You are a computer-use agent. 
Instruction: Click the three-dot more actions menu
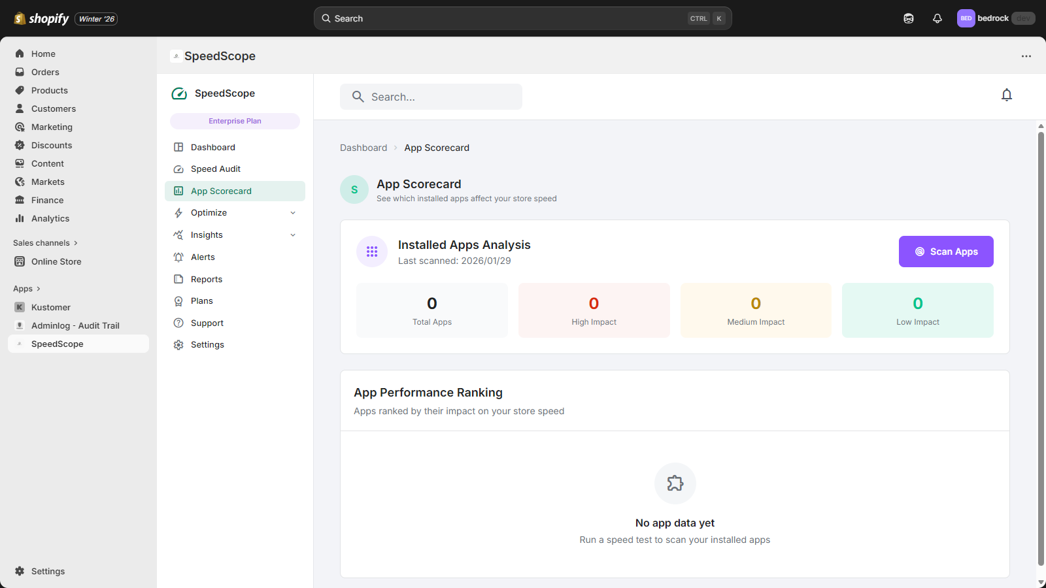[x=1026, y=56]
